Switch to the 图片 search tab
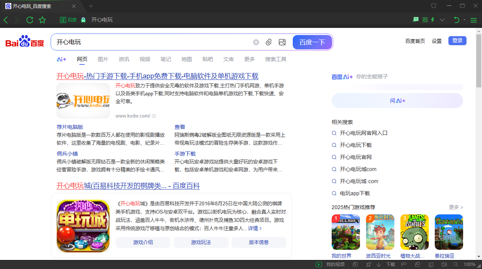 [103, 59]
